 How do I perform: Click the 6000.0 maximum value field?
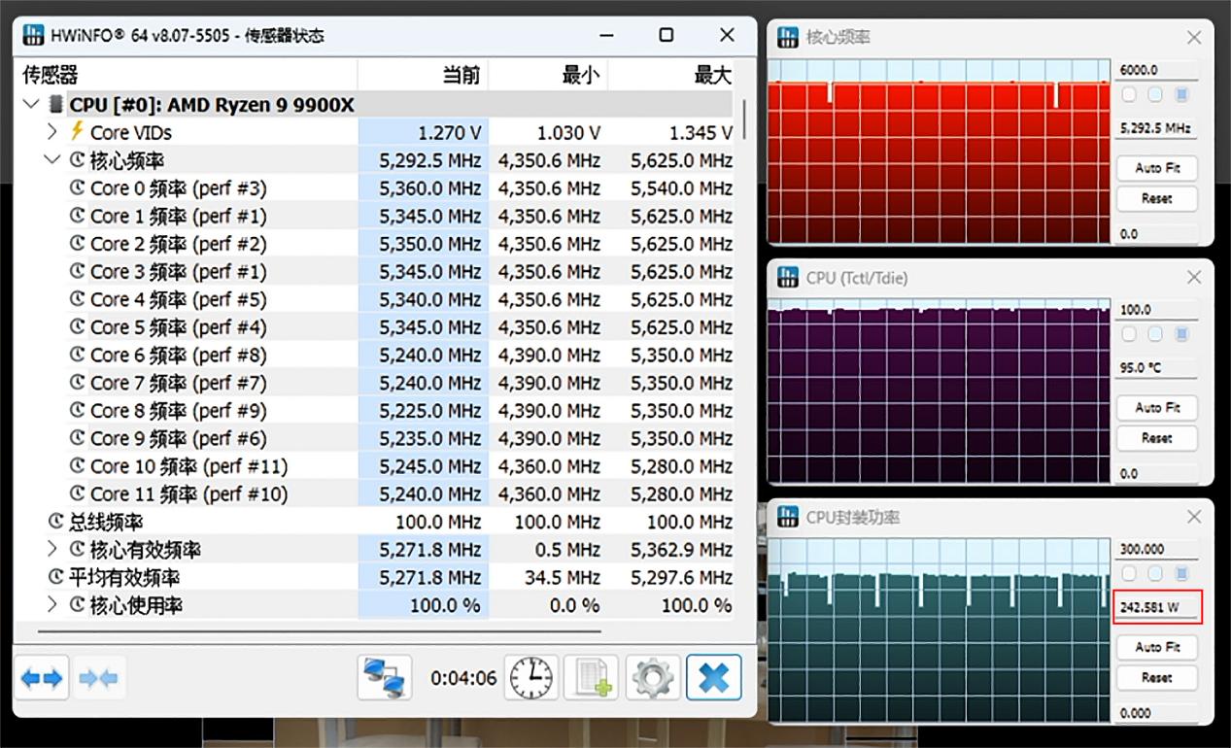pyautogui.click(x=1155, y=70)
